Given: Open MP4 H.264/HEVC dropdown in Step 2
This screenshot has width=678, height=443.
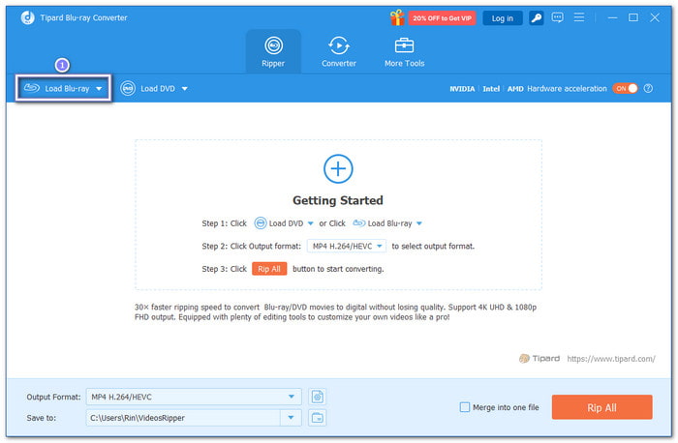Looking at the screenshot, I should [x=347, y=246].
